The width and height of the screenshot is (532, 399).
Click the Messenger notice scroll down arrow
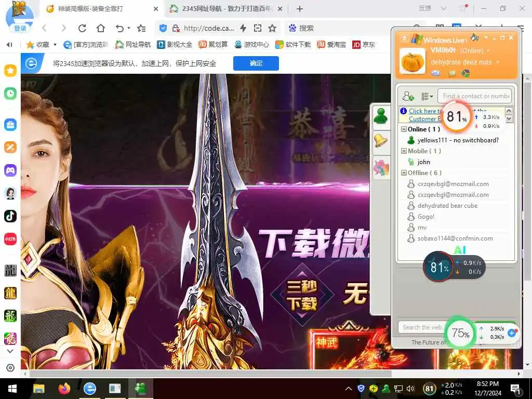pyautogui.click(x=509, y=119)
